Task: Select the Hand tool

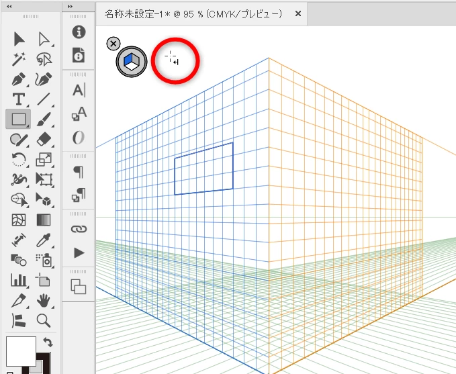Action: tap(44, 300)
